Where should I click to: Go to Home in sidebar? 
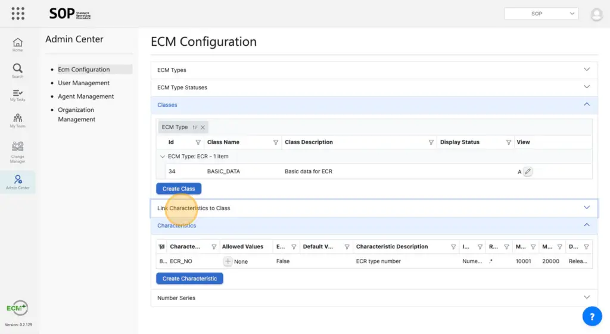[18, 45]
